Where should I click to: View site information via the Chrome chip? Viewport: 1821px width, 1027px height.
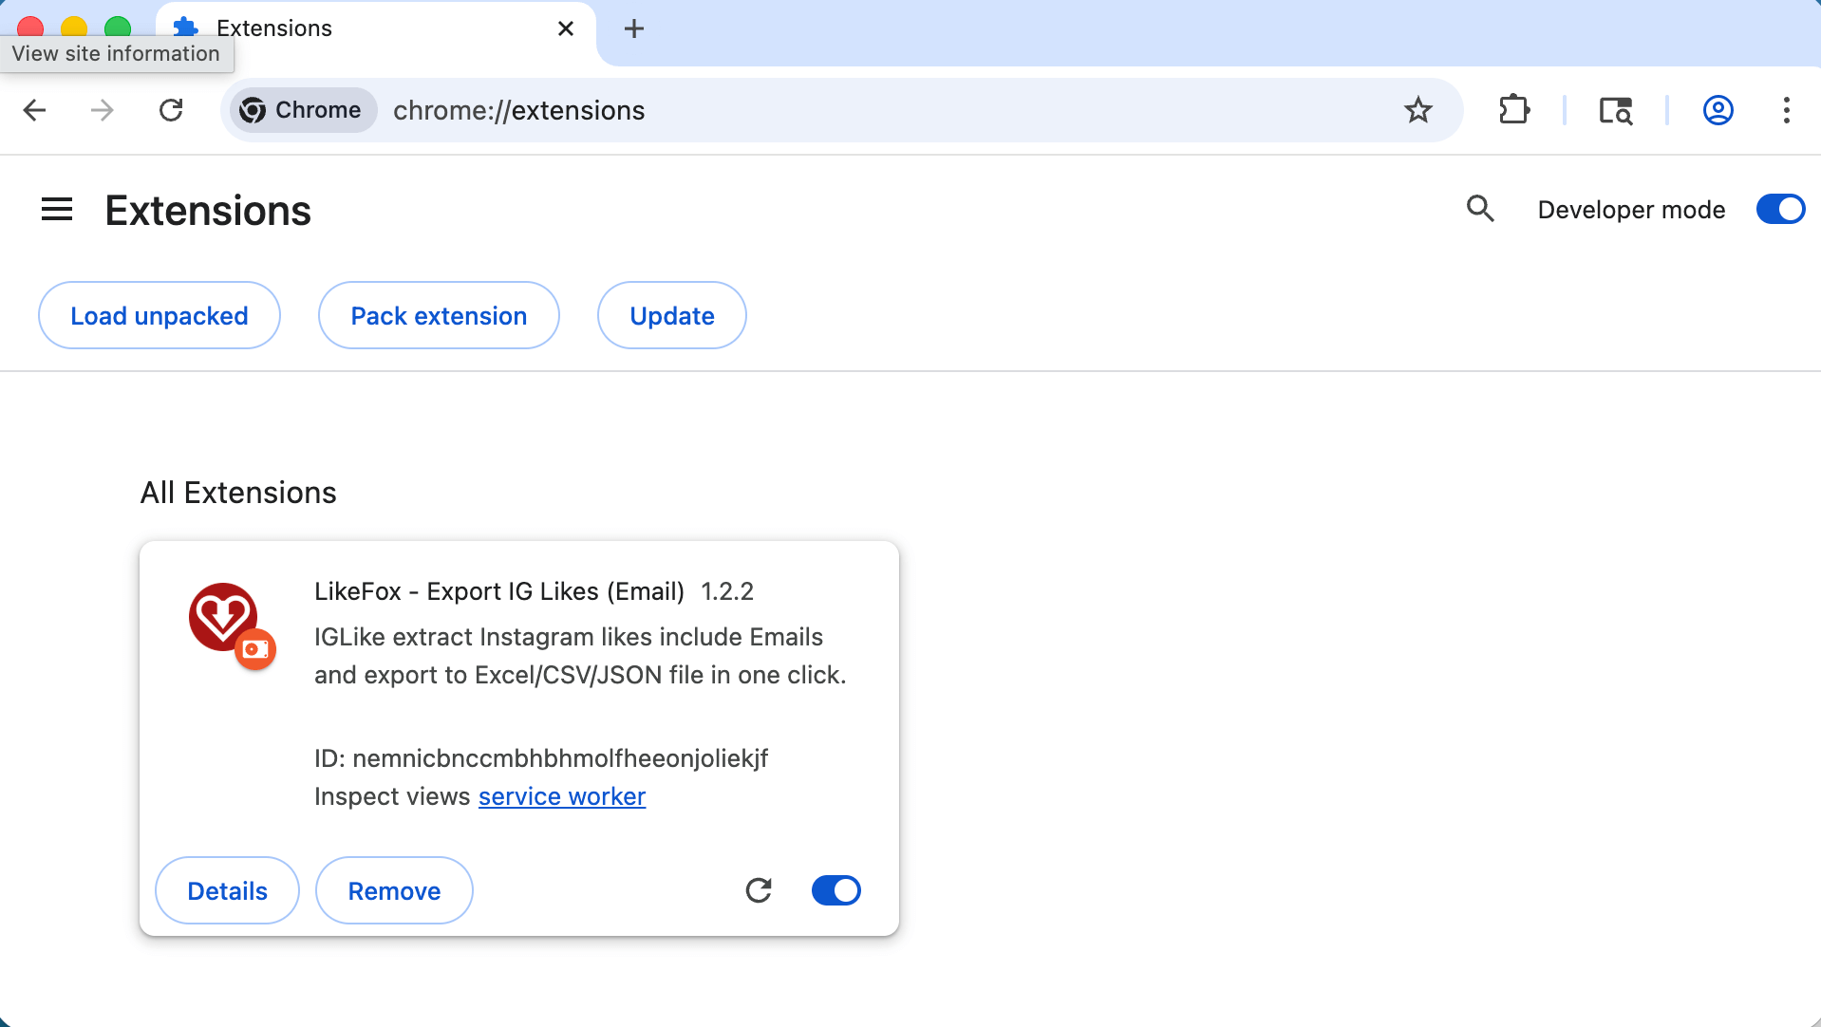302,110
